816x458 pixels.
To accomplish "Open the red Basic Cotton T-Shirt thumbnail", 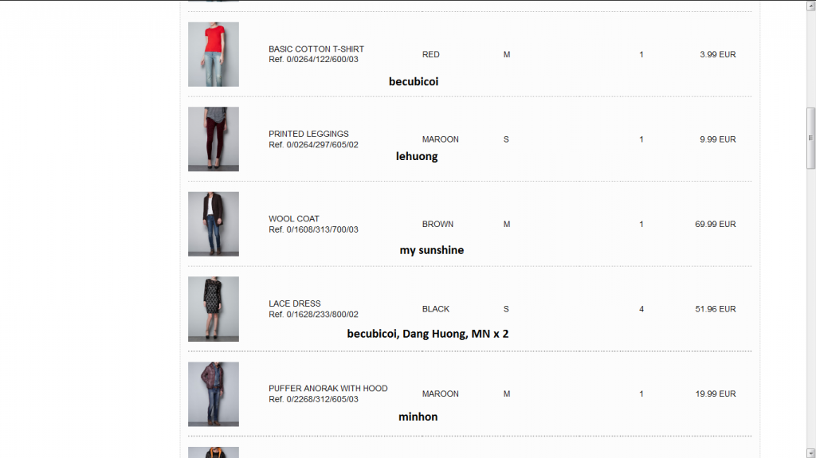I will click(x=214, y=54).
